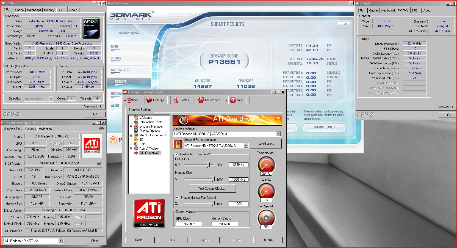Viewport: 457px width, 248px height.
Task: Open GPU-Z graphics card selector dropdown
Action: click(60, 241)
